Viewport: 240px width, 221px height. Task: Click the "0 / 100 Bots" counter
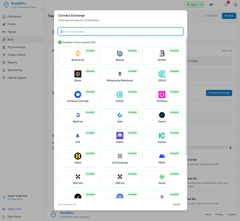tap(211, 16)
